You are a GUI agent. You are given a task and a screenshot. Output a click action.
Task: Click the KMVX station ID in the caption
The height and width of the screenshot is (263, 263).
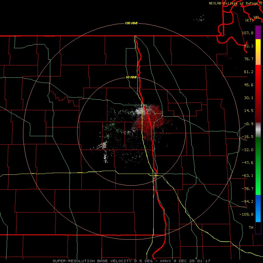[x=166, y=261]
